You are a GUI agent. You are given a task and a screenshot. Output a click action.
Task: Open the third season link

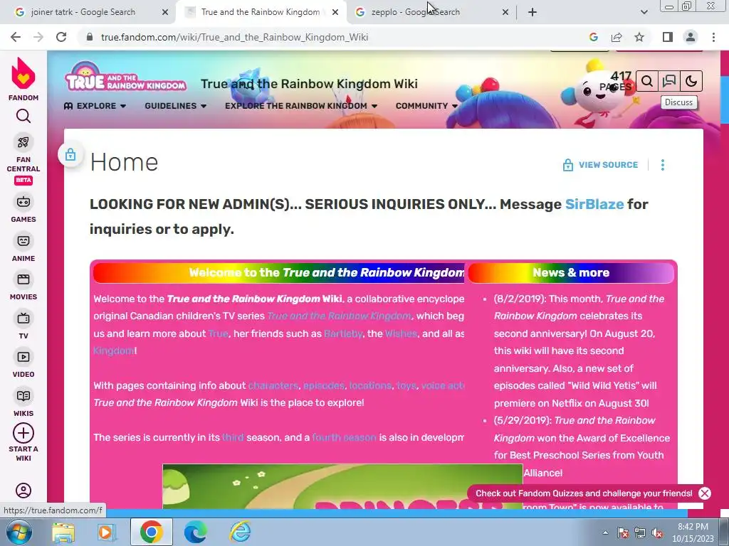(x=233, y=437)
